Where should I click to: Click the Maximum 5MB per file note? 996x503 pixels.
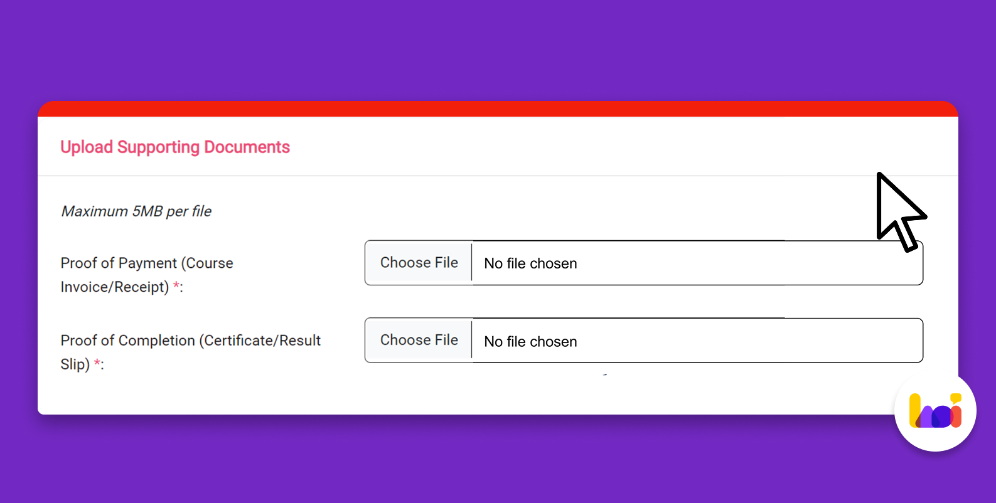[x=136, y=211]
